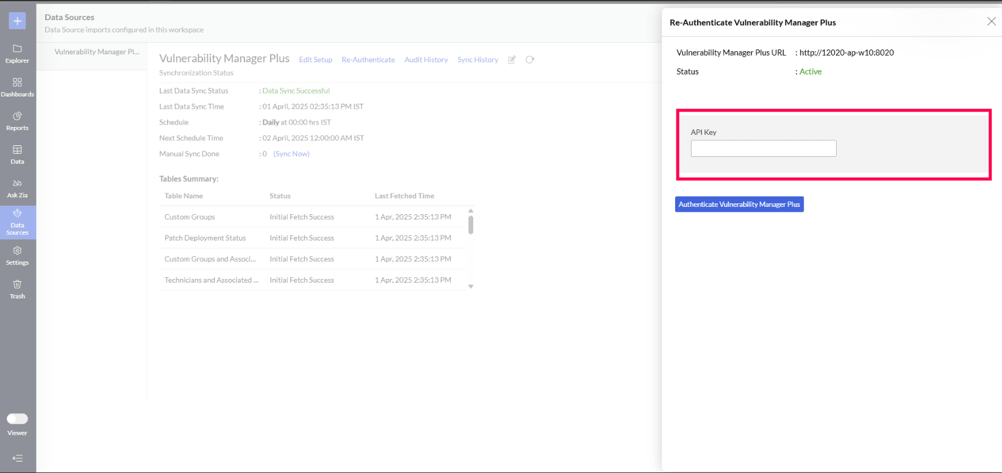The image size is (1002, 473).
Task: Click the plus create-new icon
Action: (17, 21)
